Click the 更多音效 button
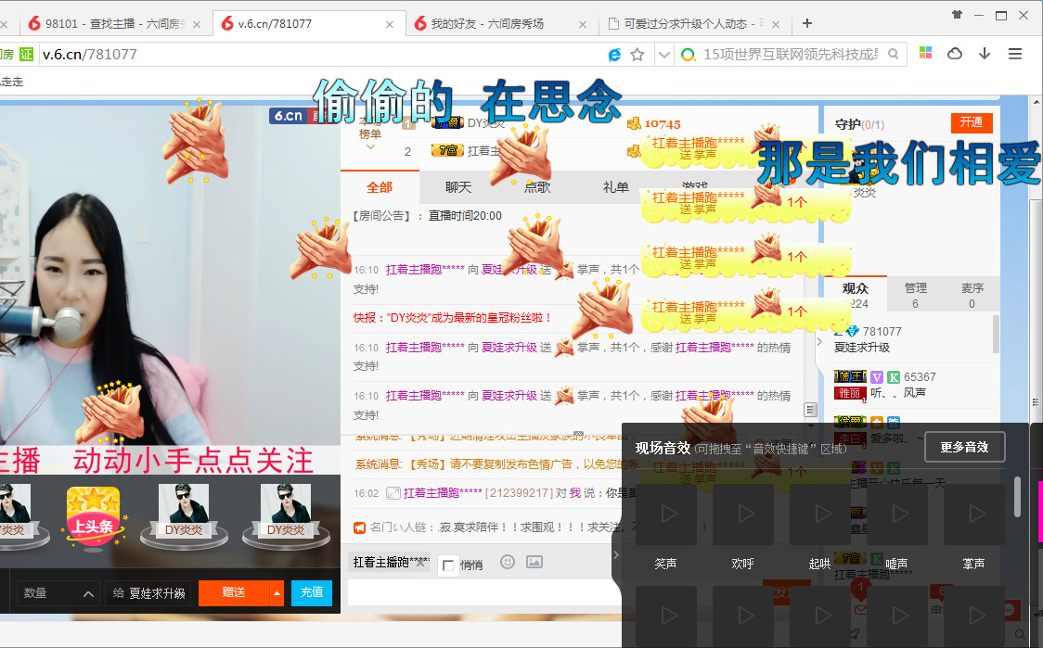 click(964, 447)
